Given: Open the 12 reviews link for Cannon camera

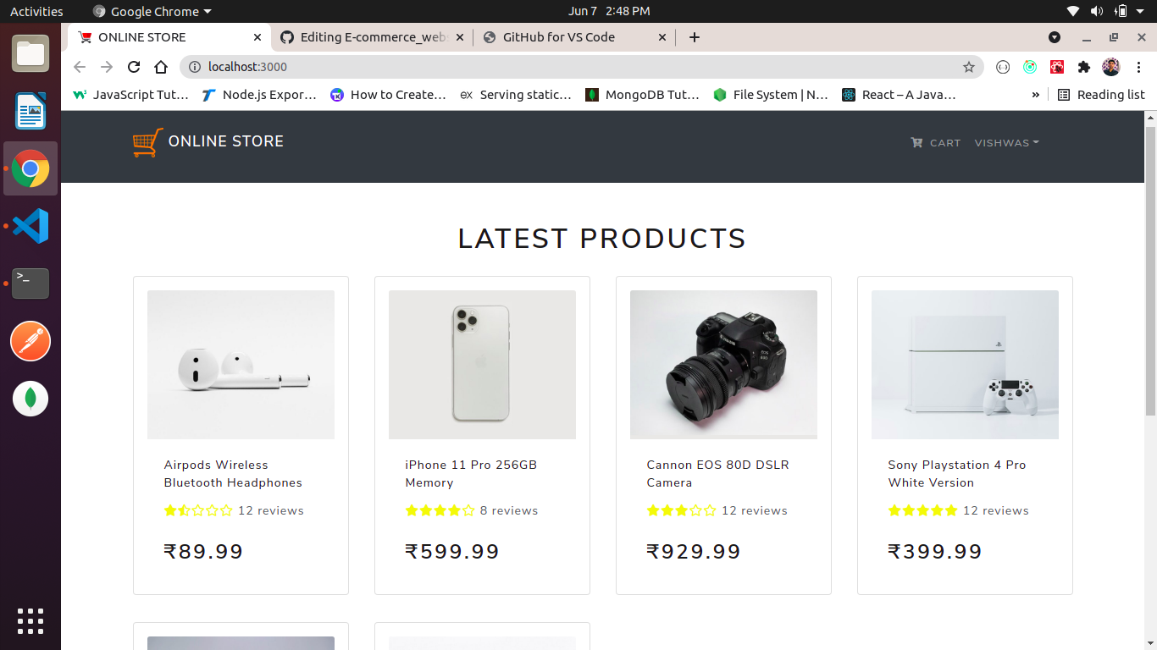Looking at the screenshot, I should (x=755, y=510).
